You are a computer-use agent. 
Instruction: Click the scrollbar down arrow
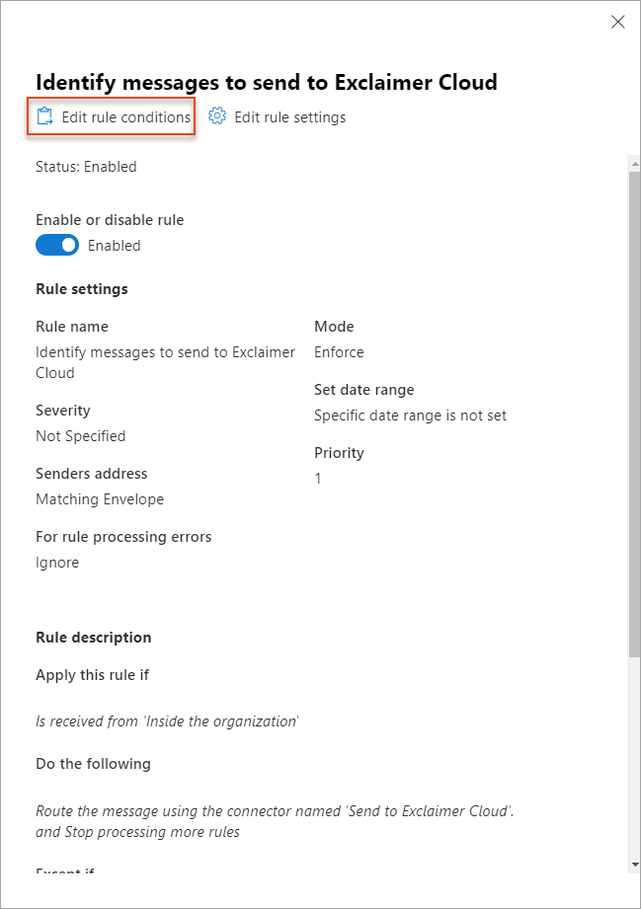[634, 865]
